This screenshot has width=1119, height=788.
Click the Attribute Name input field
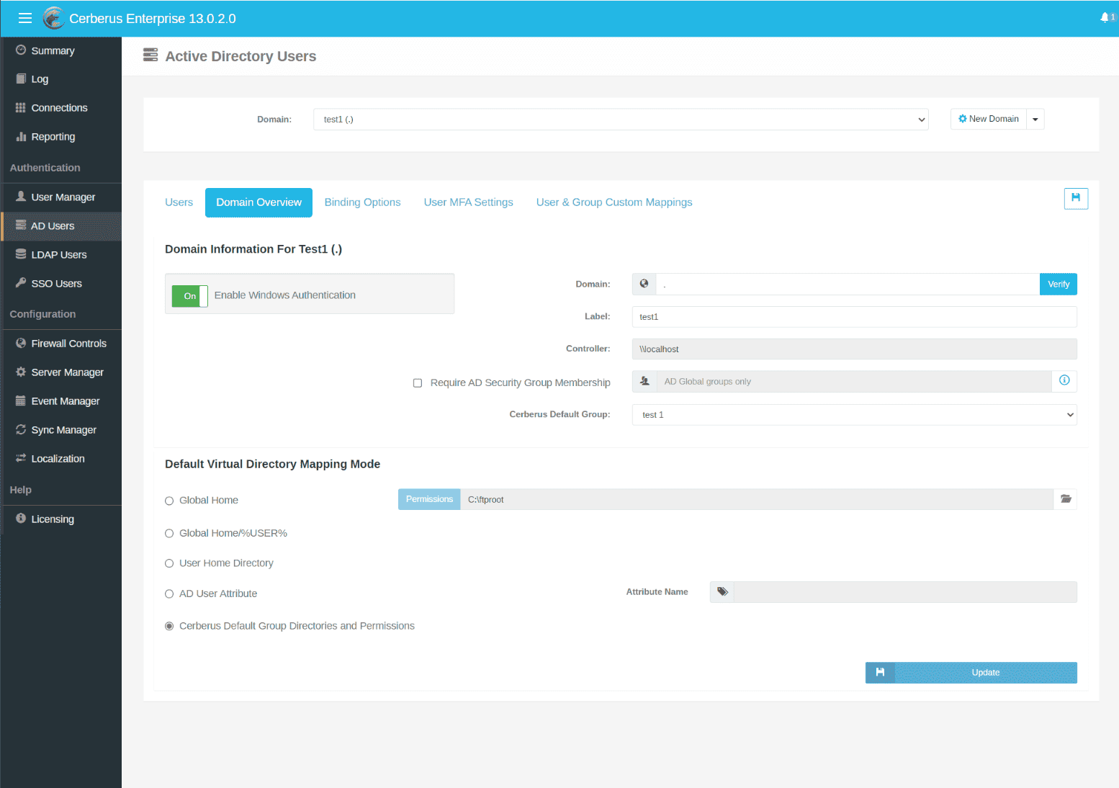pyautogui.click(x=905, y=592)
